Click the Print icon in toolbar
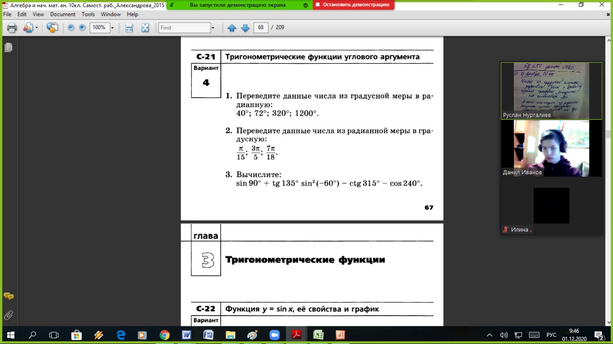613x344 pixels. [12, 28]
